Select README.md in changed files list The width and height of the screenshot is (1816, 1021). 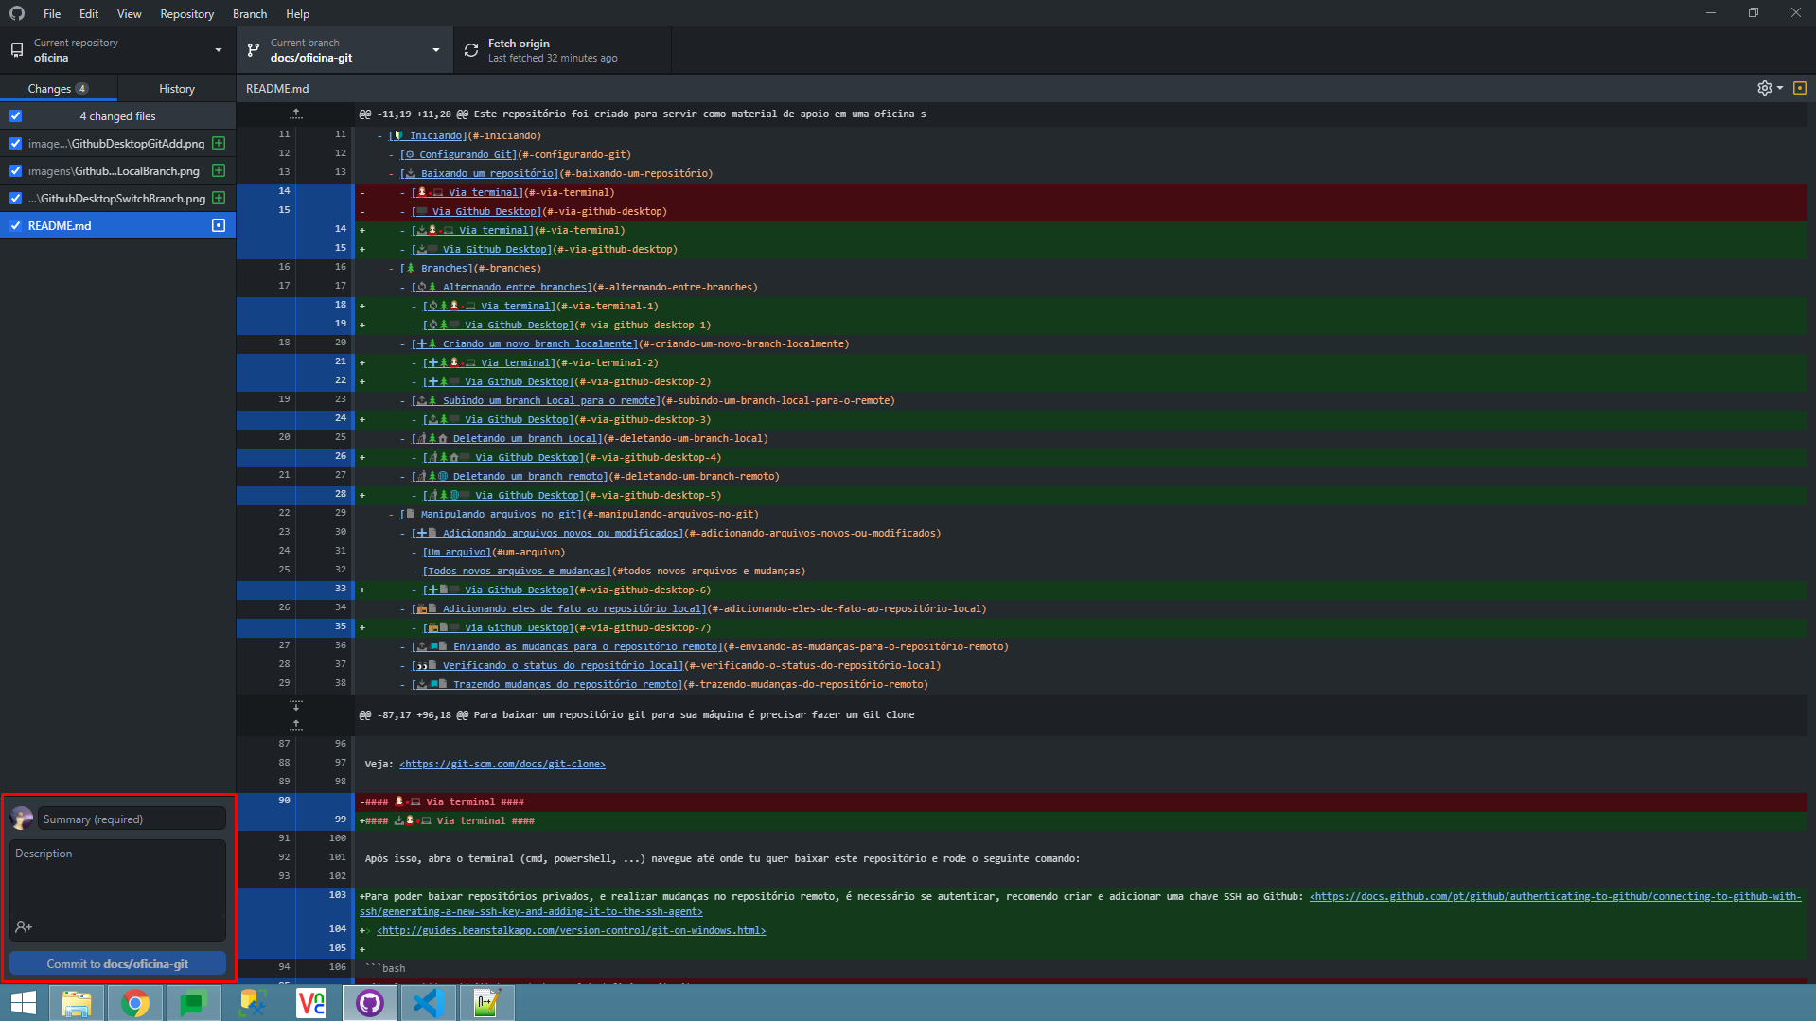pos(117,225)
